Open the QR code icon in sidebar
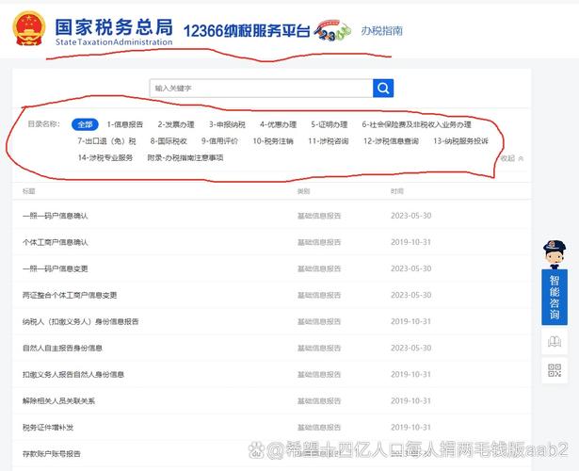Screen dimensions: 579x471 click(x=555, y=370)
